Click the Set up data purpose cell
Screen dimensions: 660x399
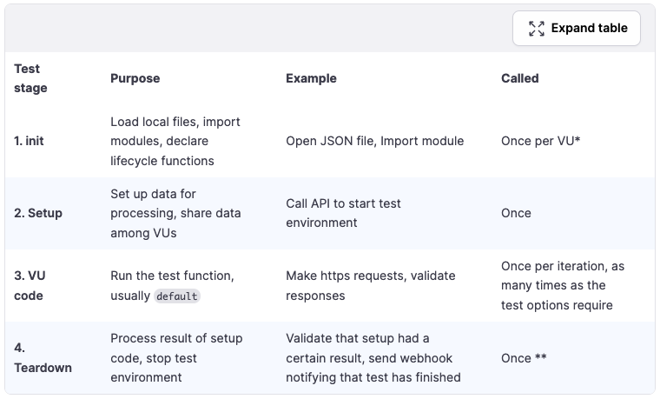(x=175, y=213)
